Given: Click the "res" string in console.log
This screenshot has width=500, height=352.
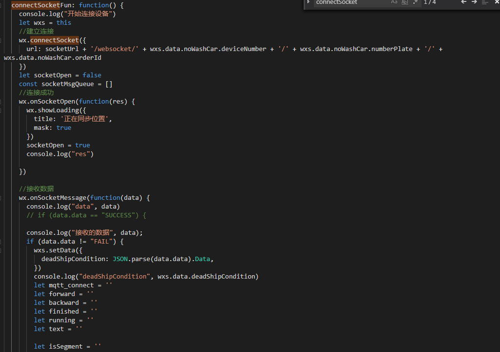Looking at the screenshot, I should click(x=81, y=154).
